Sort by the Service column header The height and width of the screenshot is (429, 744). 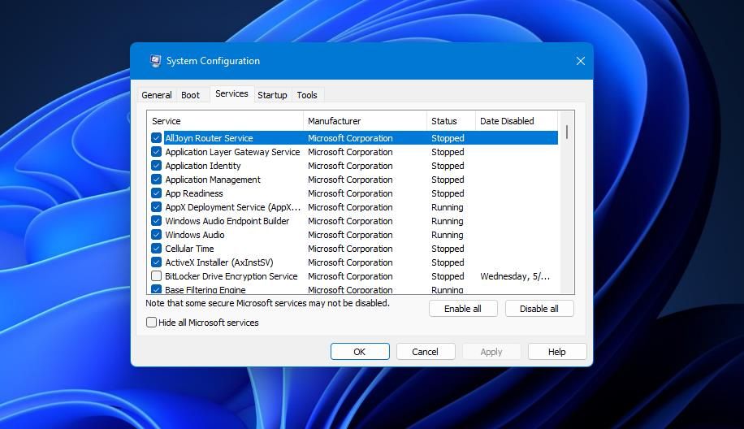click(225, 121)
